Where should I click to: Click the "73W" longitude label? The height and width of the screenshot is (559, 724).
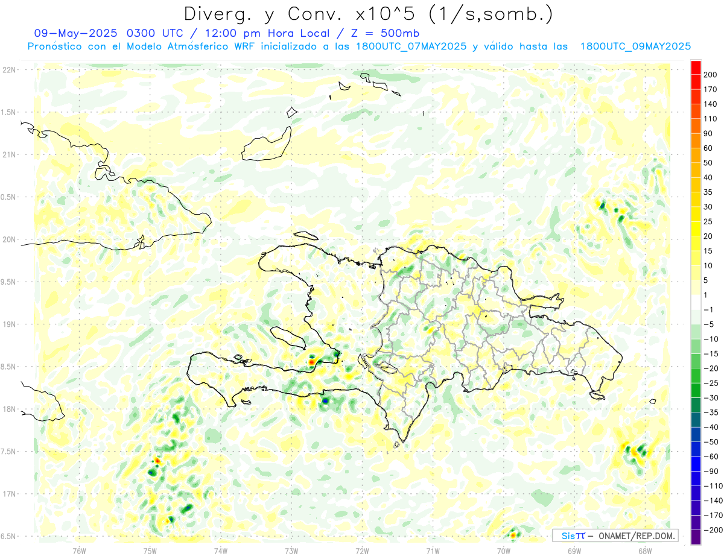[x=291, y=551]
